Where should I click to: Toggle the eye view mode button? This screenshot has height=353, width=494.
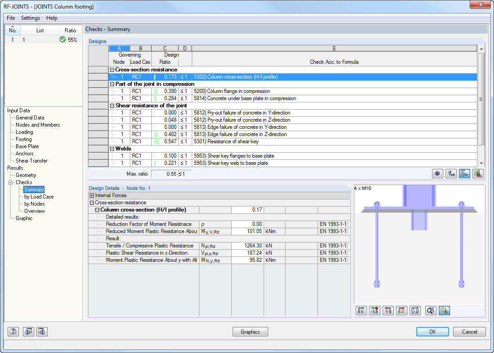tap(437, 174)
